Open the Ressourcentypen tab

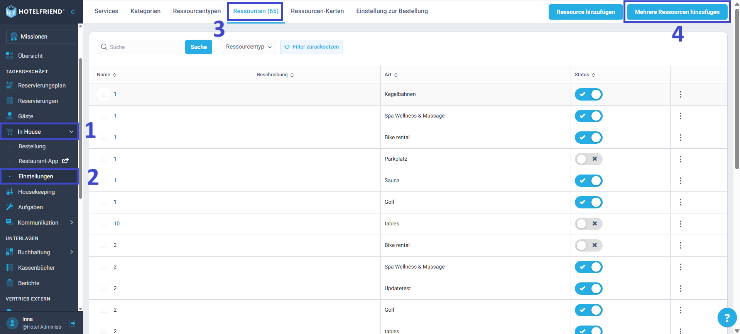pyautogui.click(x=197, y=11)
